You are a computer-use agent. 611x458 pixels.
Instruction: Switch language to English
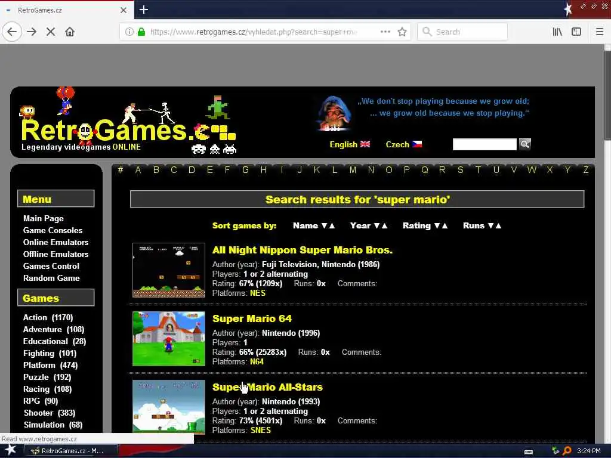tap(343, 144)
